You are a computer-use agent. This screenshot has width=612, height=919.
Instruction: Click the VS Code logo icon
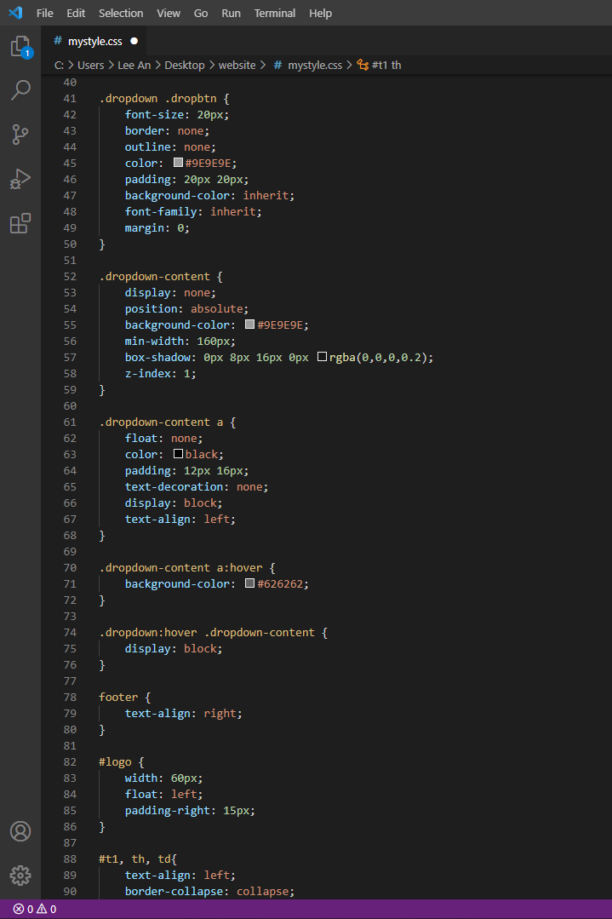point(14,14)
